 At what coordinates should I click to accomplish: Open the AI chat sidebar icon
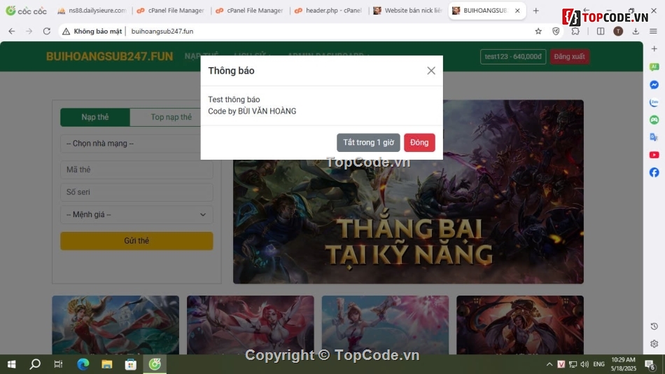pos(654,67)
